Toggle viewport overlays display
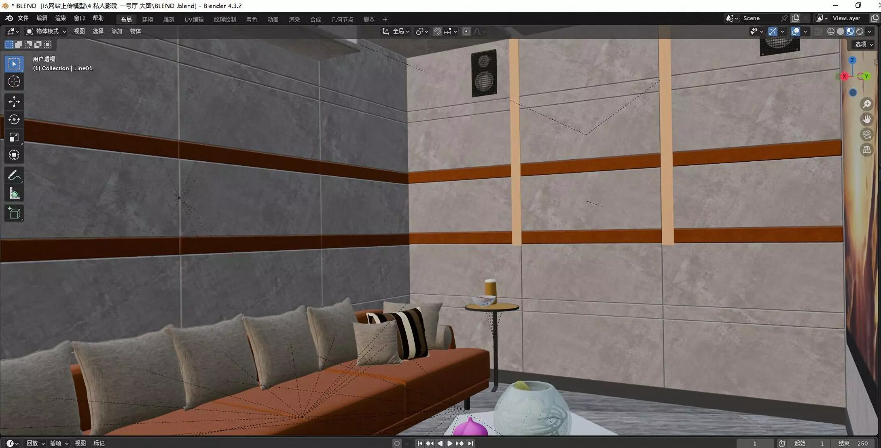 point(795,32)
